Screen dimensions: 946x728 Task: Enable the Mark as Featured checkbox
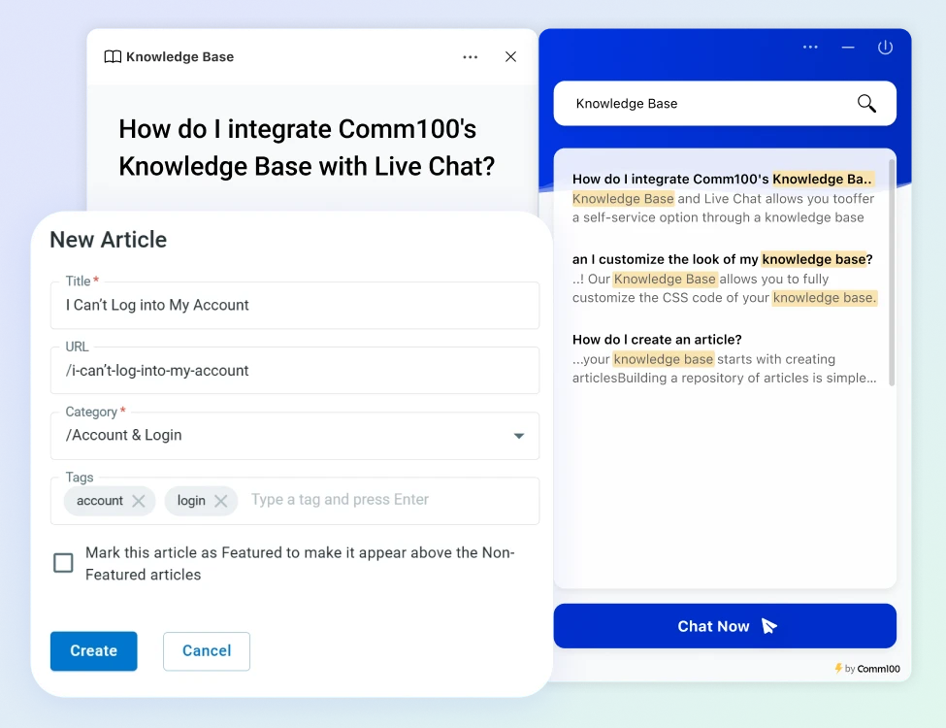point(63,563)
